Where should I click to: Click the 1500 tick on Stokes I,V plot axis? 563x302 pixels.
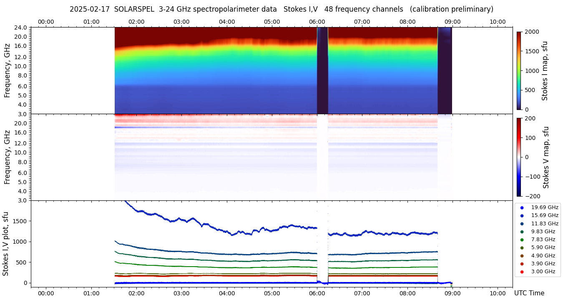coord(20,221)
